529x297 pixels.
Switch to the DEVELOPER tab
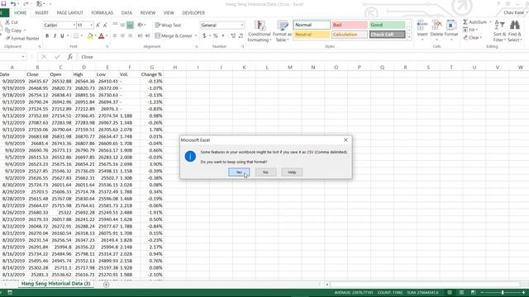point(193,13)
